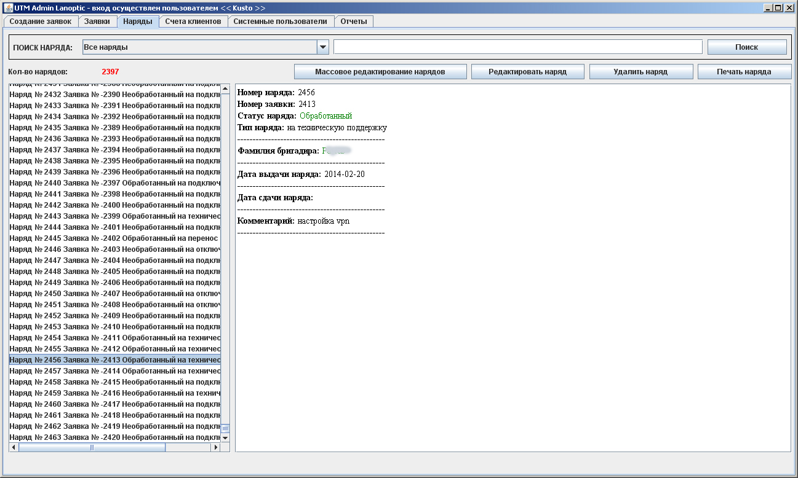798x478 pixels.
Task: Select the Наряды tab
Action: click(138, 22)
